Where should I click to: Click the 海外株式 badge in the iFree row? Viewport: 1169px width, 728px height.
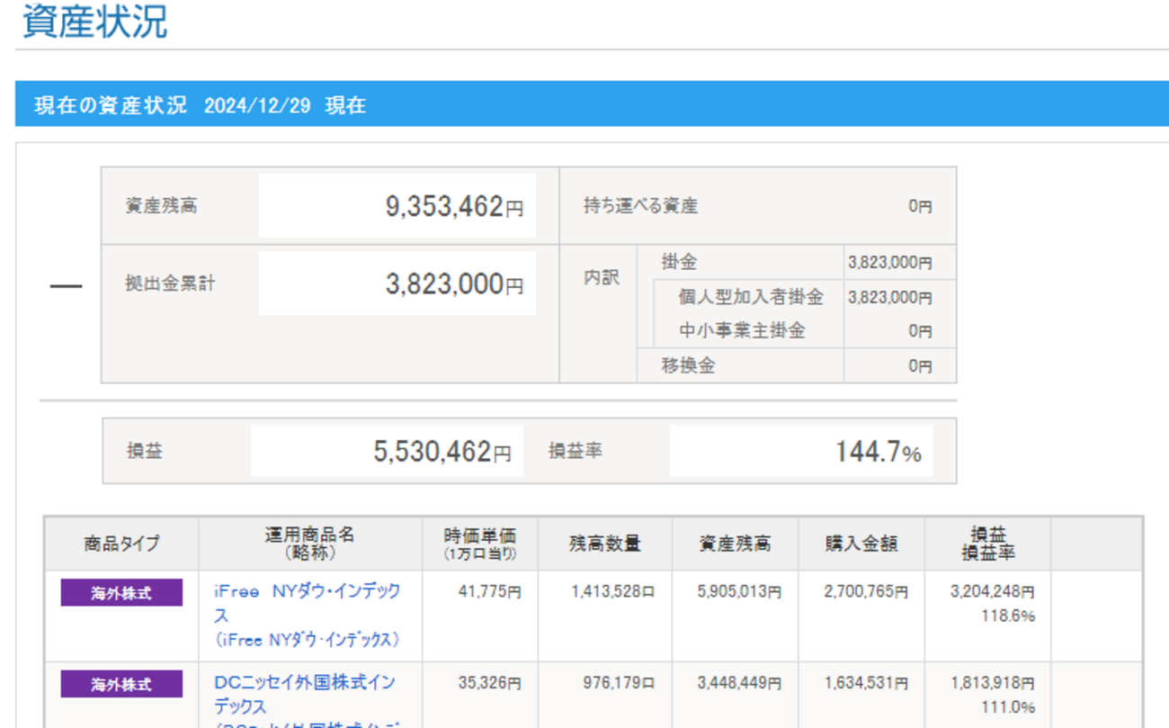point(121,593)
